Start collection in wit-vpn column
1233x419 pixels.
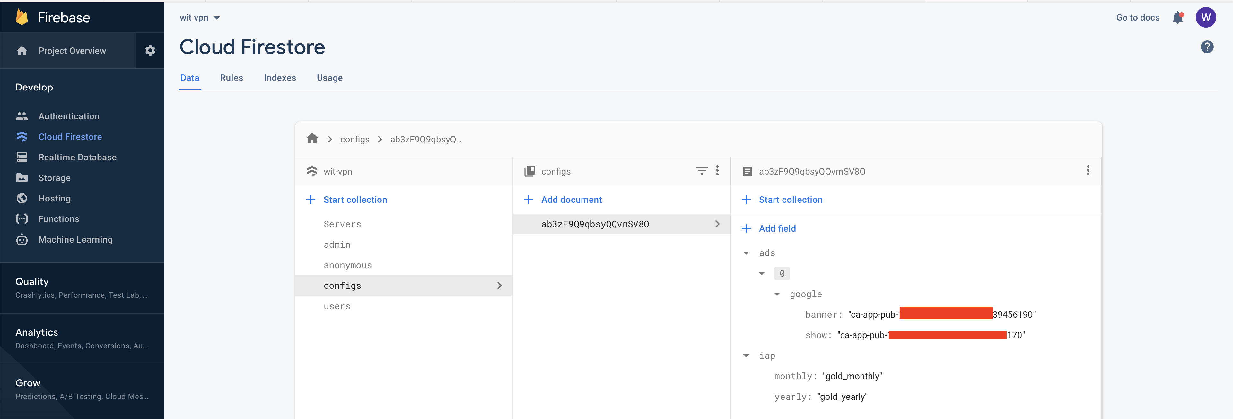coord(355,200)
